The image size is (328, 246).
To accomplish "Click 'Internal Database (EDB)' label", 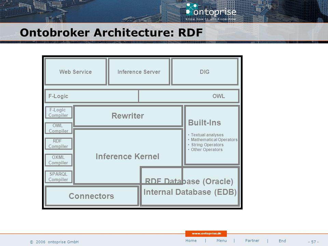I will pyautogui.click(x=190, y=192).
